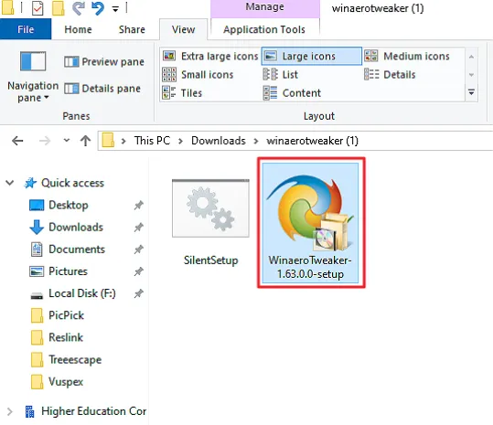493x425 pixels.
Task: Switch to Medium icons layout
Action: (x=407, y=57)
